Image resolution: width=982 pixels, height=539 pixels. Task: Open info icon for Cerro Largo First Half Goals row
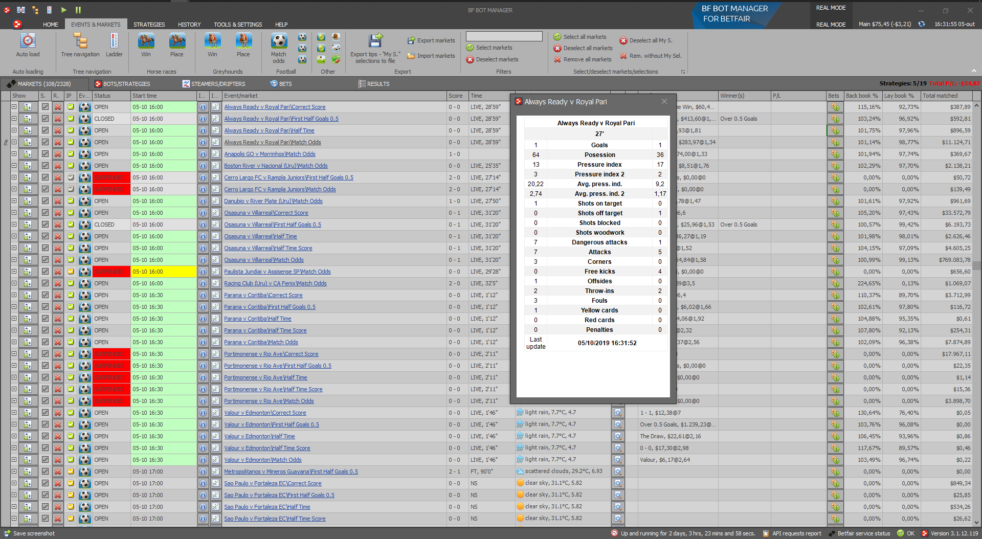(203, 177)
